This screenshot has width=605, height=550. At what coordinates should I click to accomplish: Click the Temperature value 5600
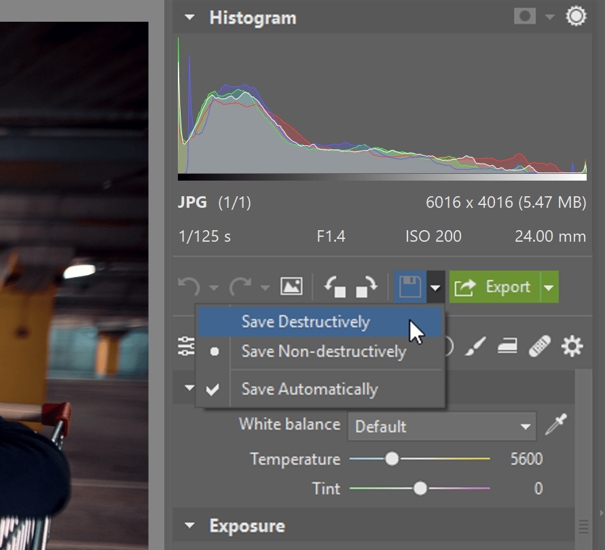click(526, 459)
